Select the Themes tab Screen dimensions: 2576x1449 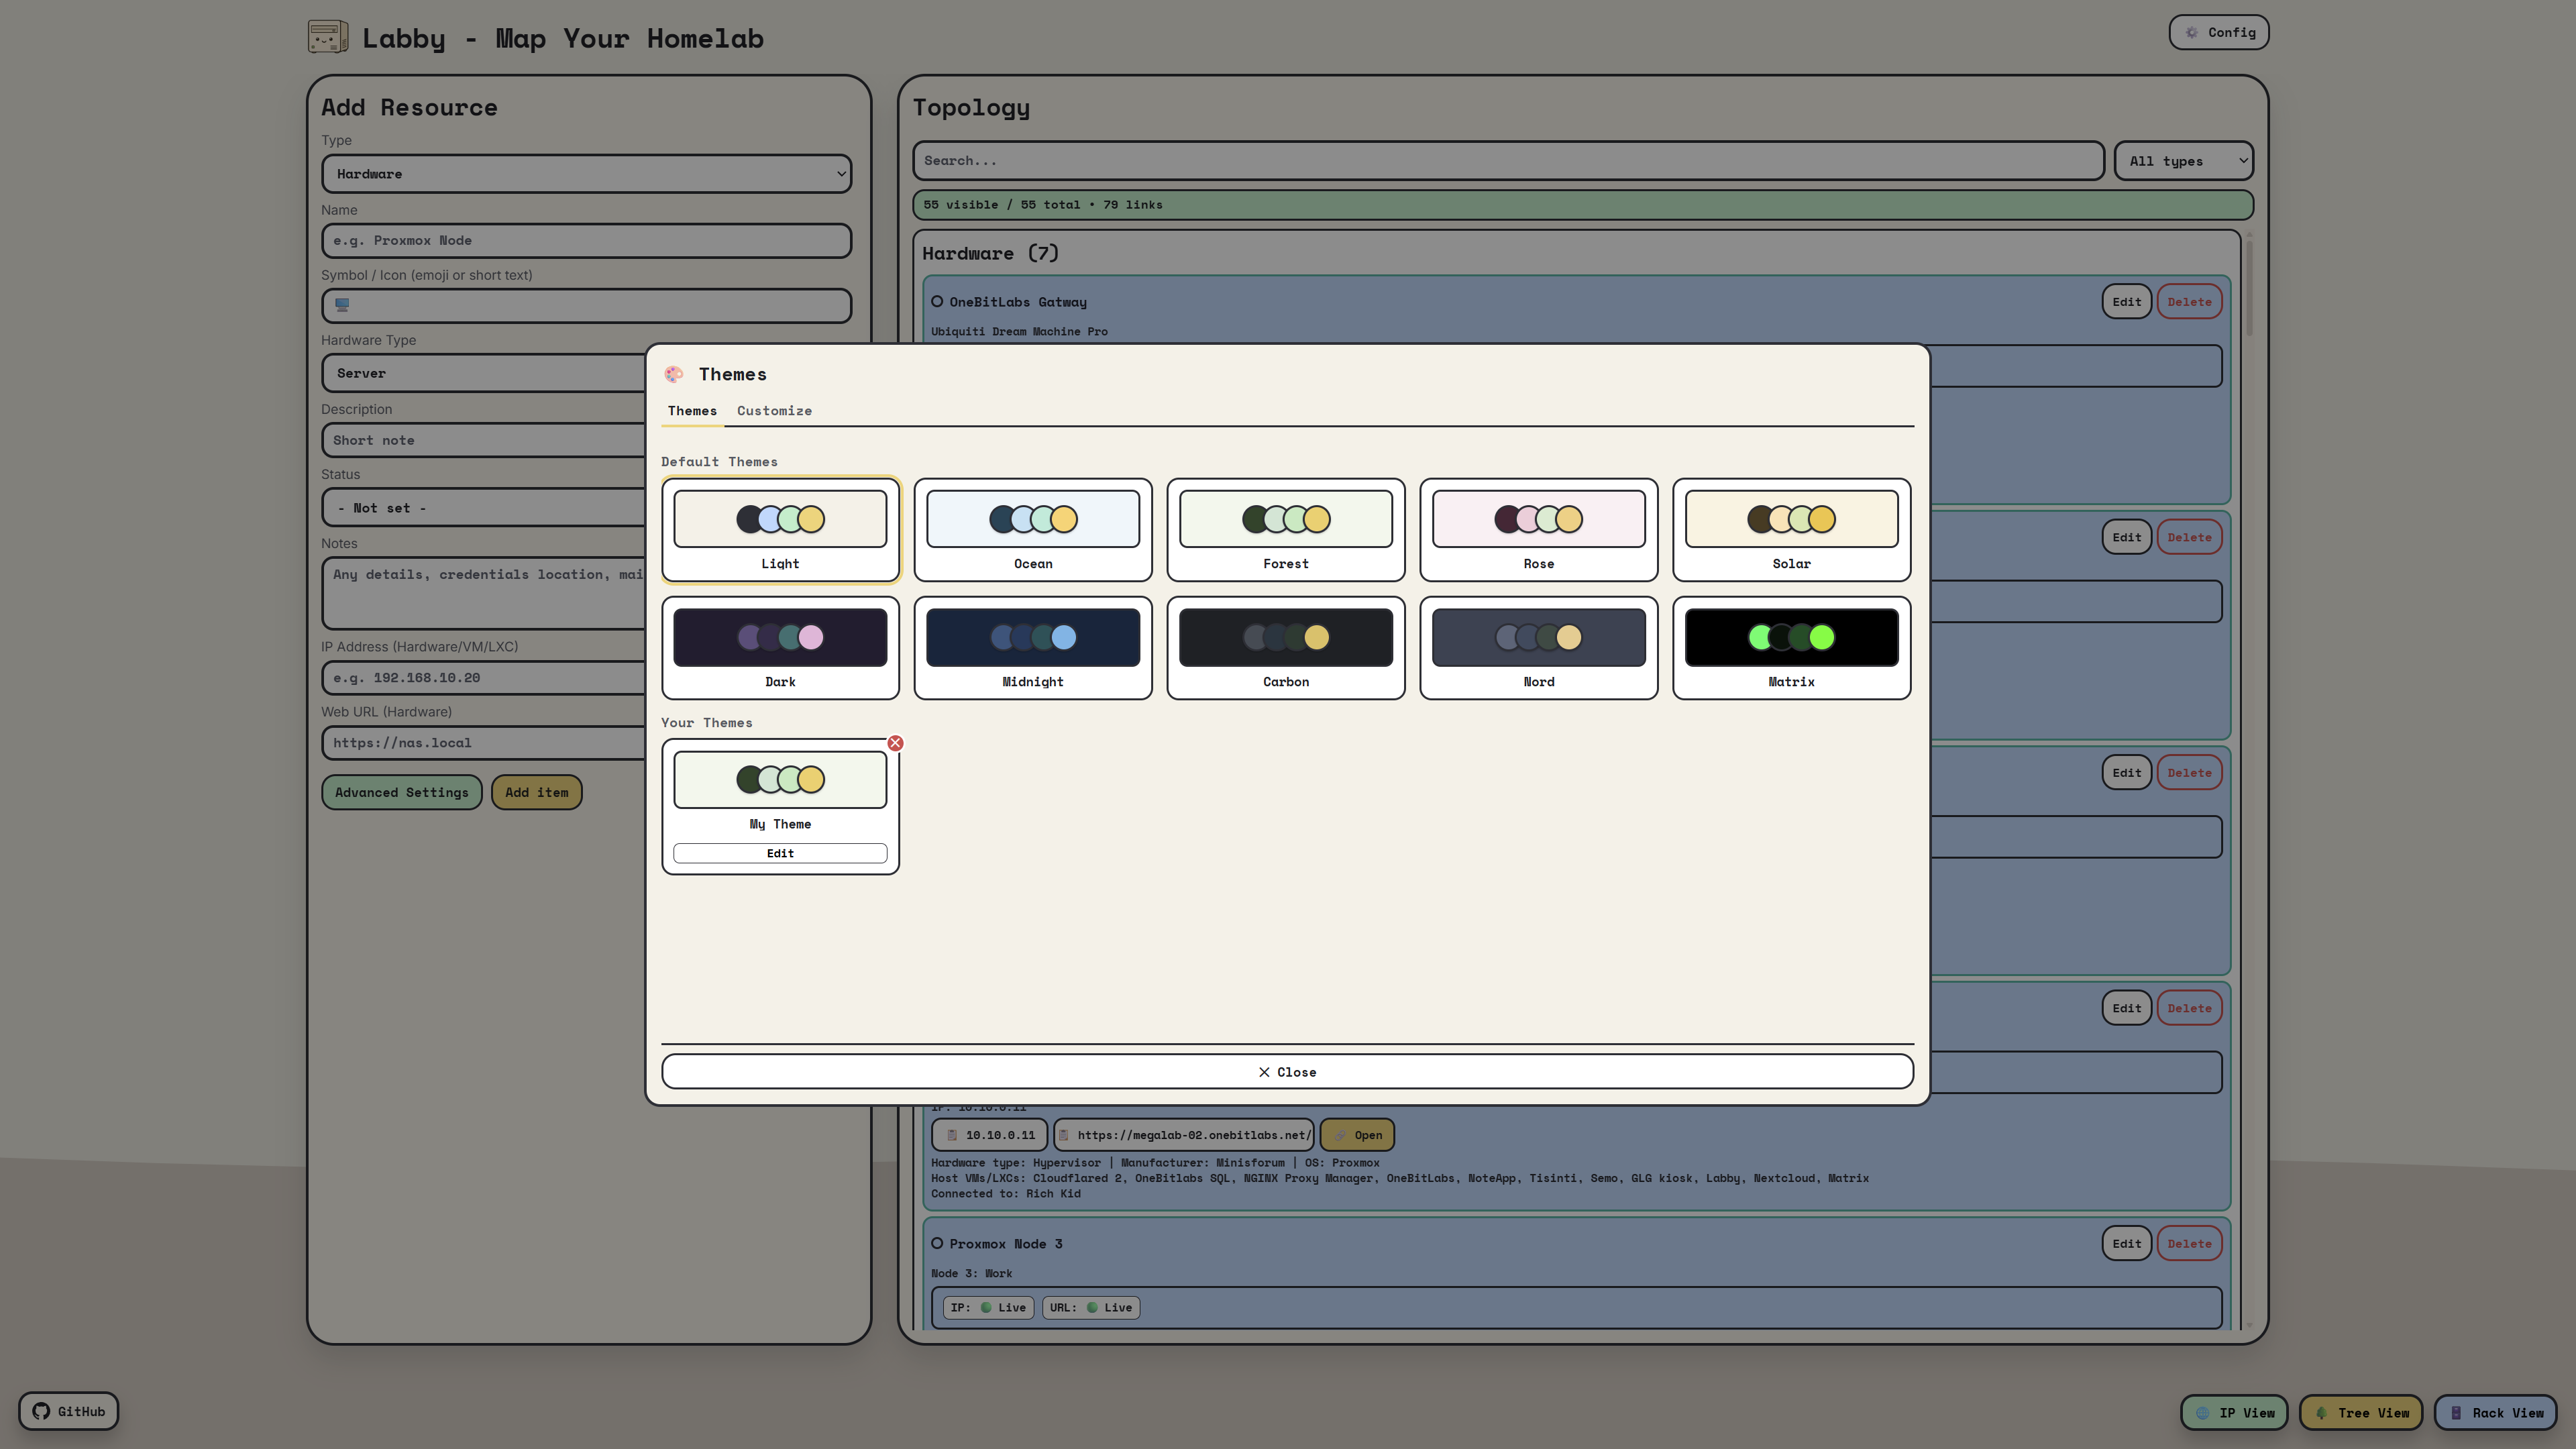tap(692, 410)
